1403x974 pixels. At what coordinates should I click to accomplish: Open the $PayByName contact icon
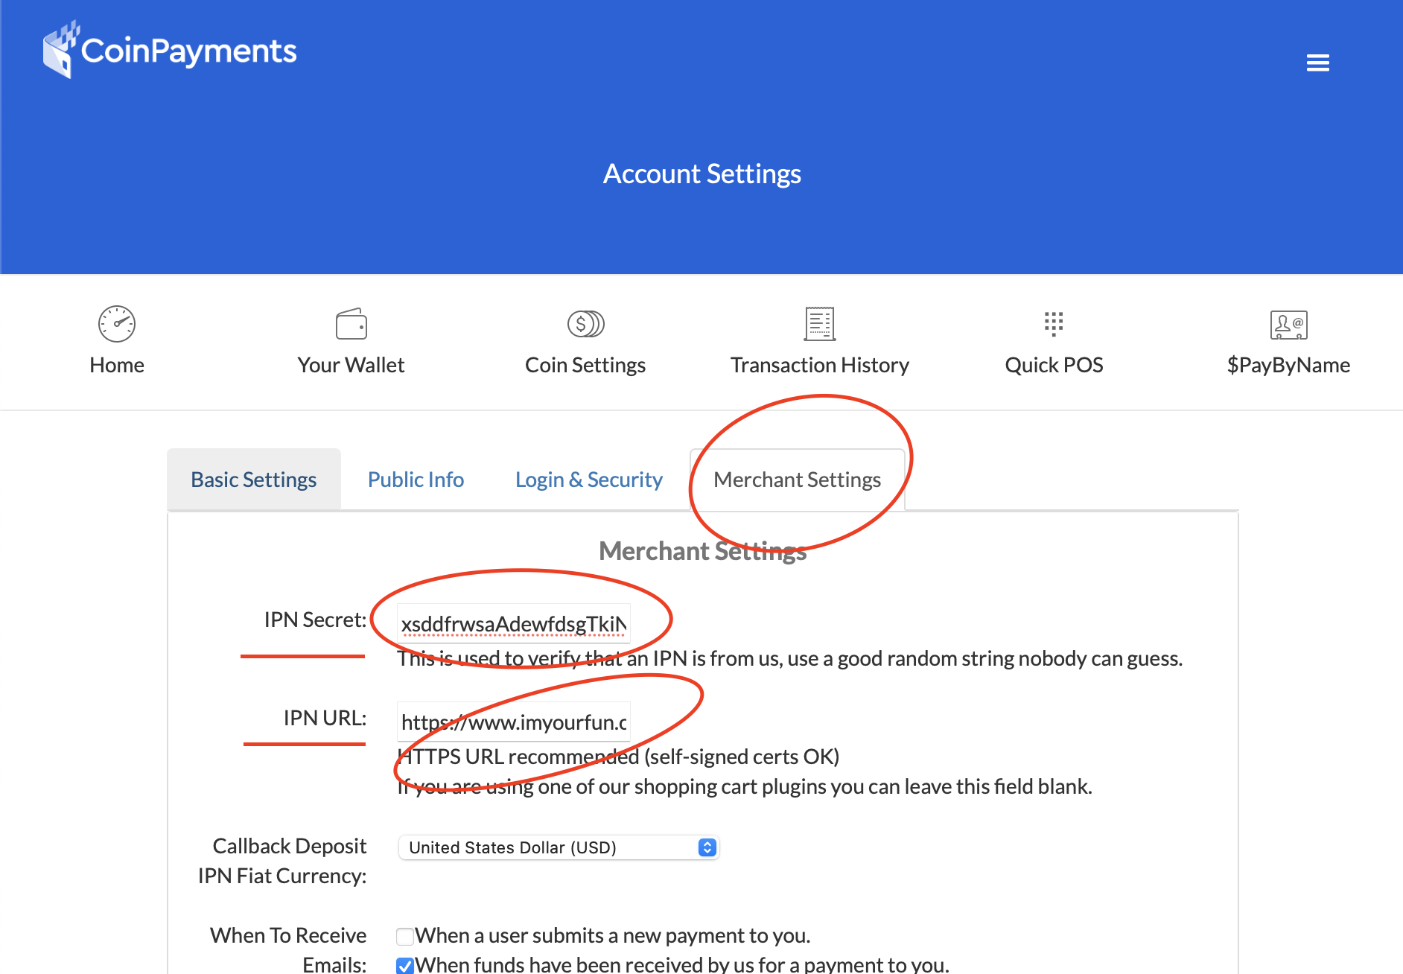click(1288, 324)
